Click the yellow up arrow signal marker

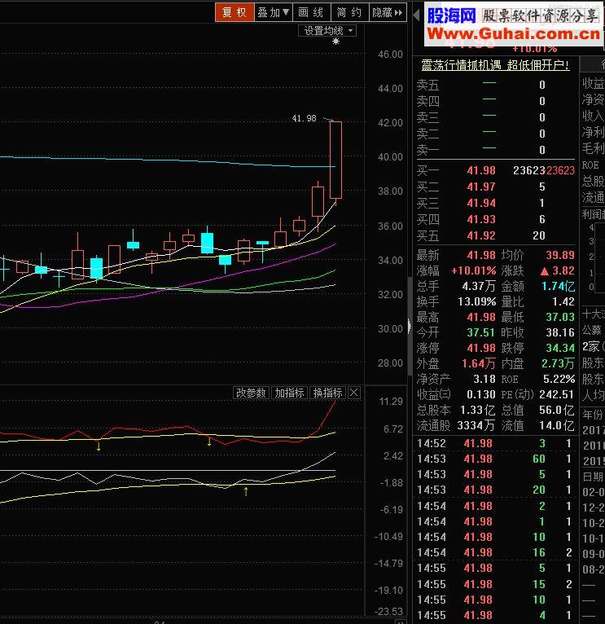246,492
